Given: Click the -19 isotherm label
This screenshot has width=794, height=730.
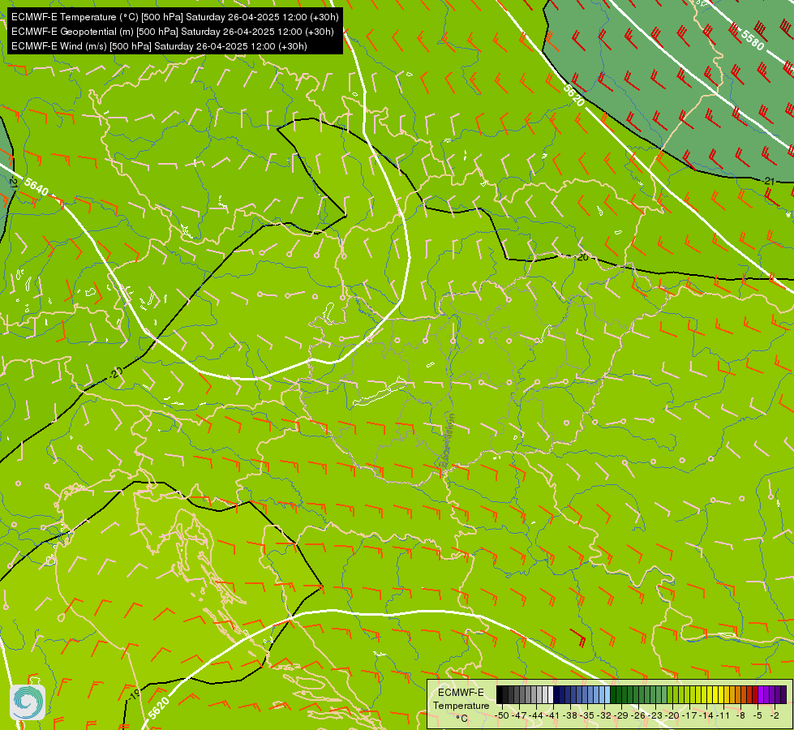Looking at the screenshot, I should point(133,696).
